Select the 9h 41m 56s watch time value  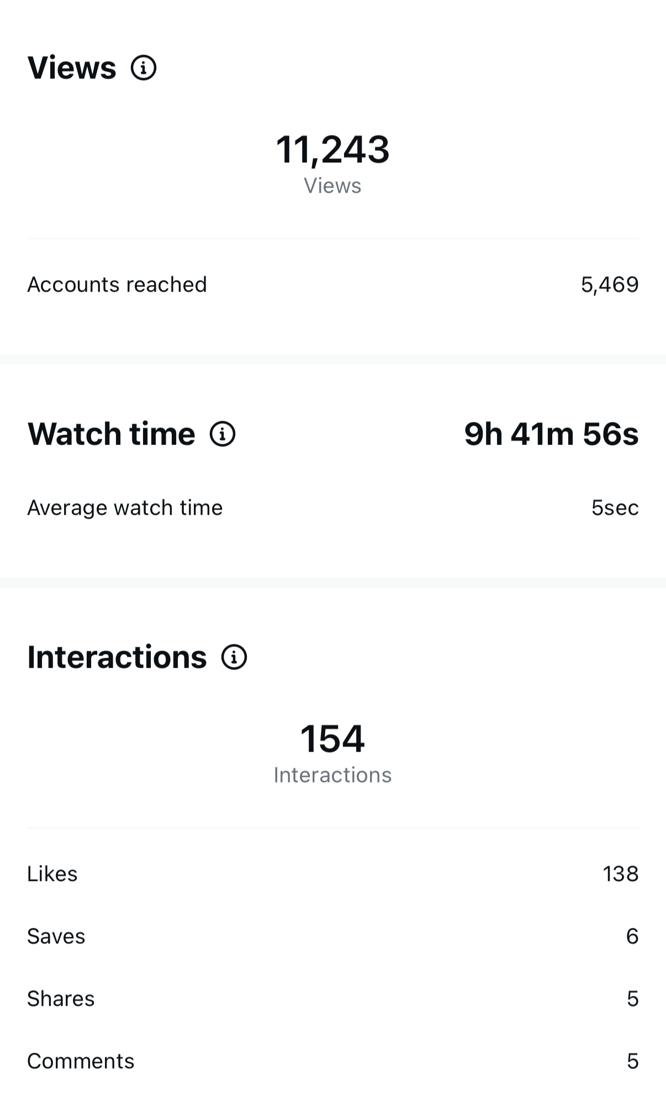tap(551, 434)
